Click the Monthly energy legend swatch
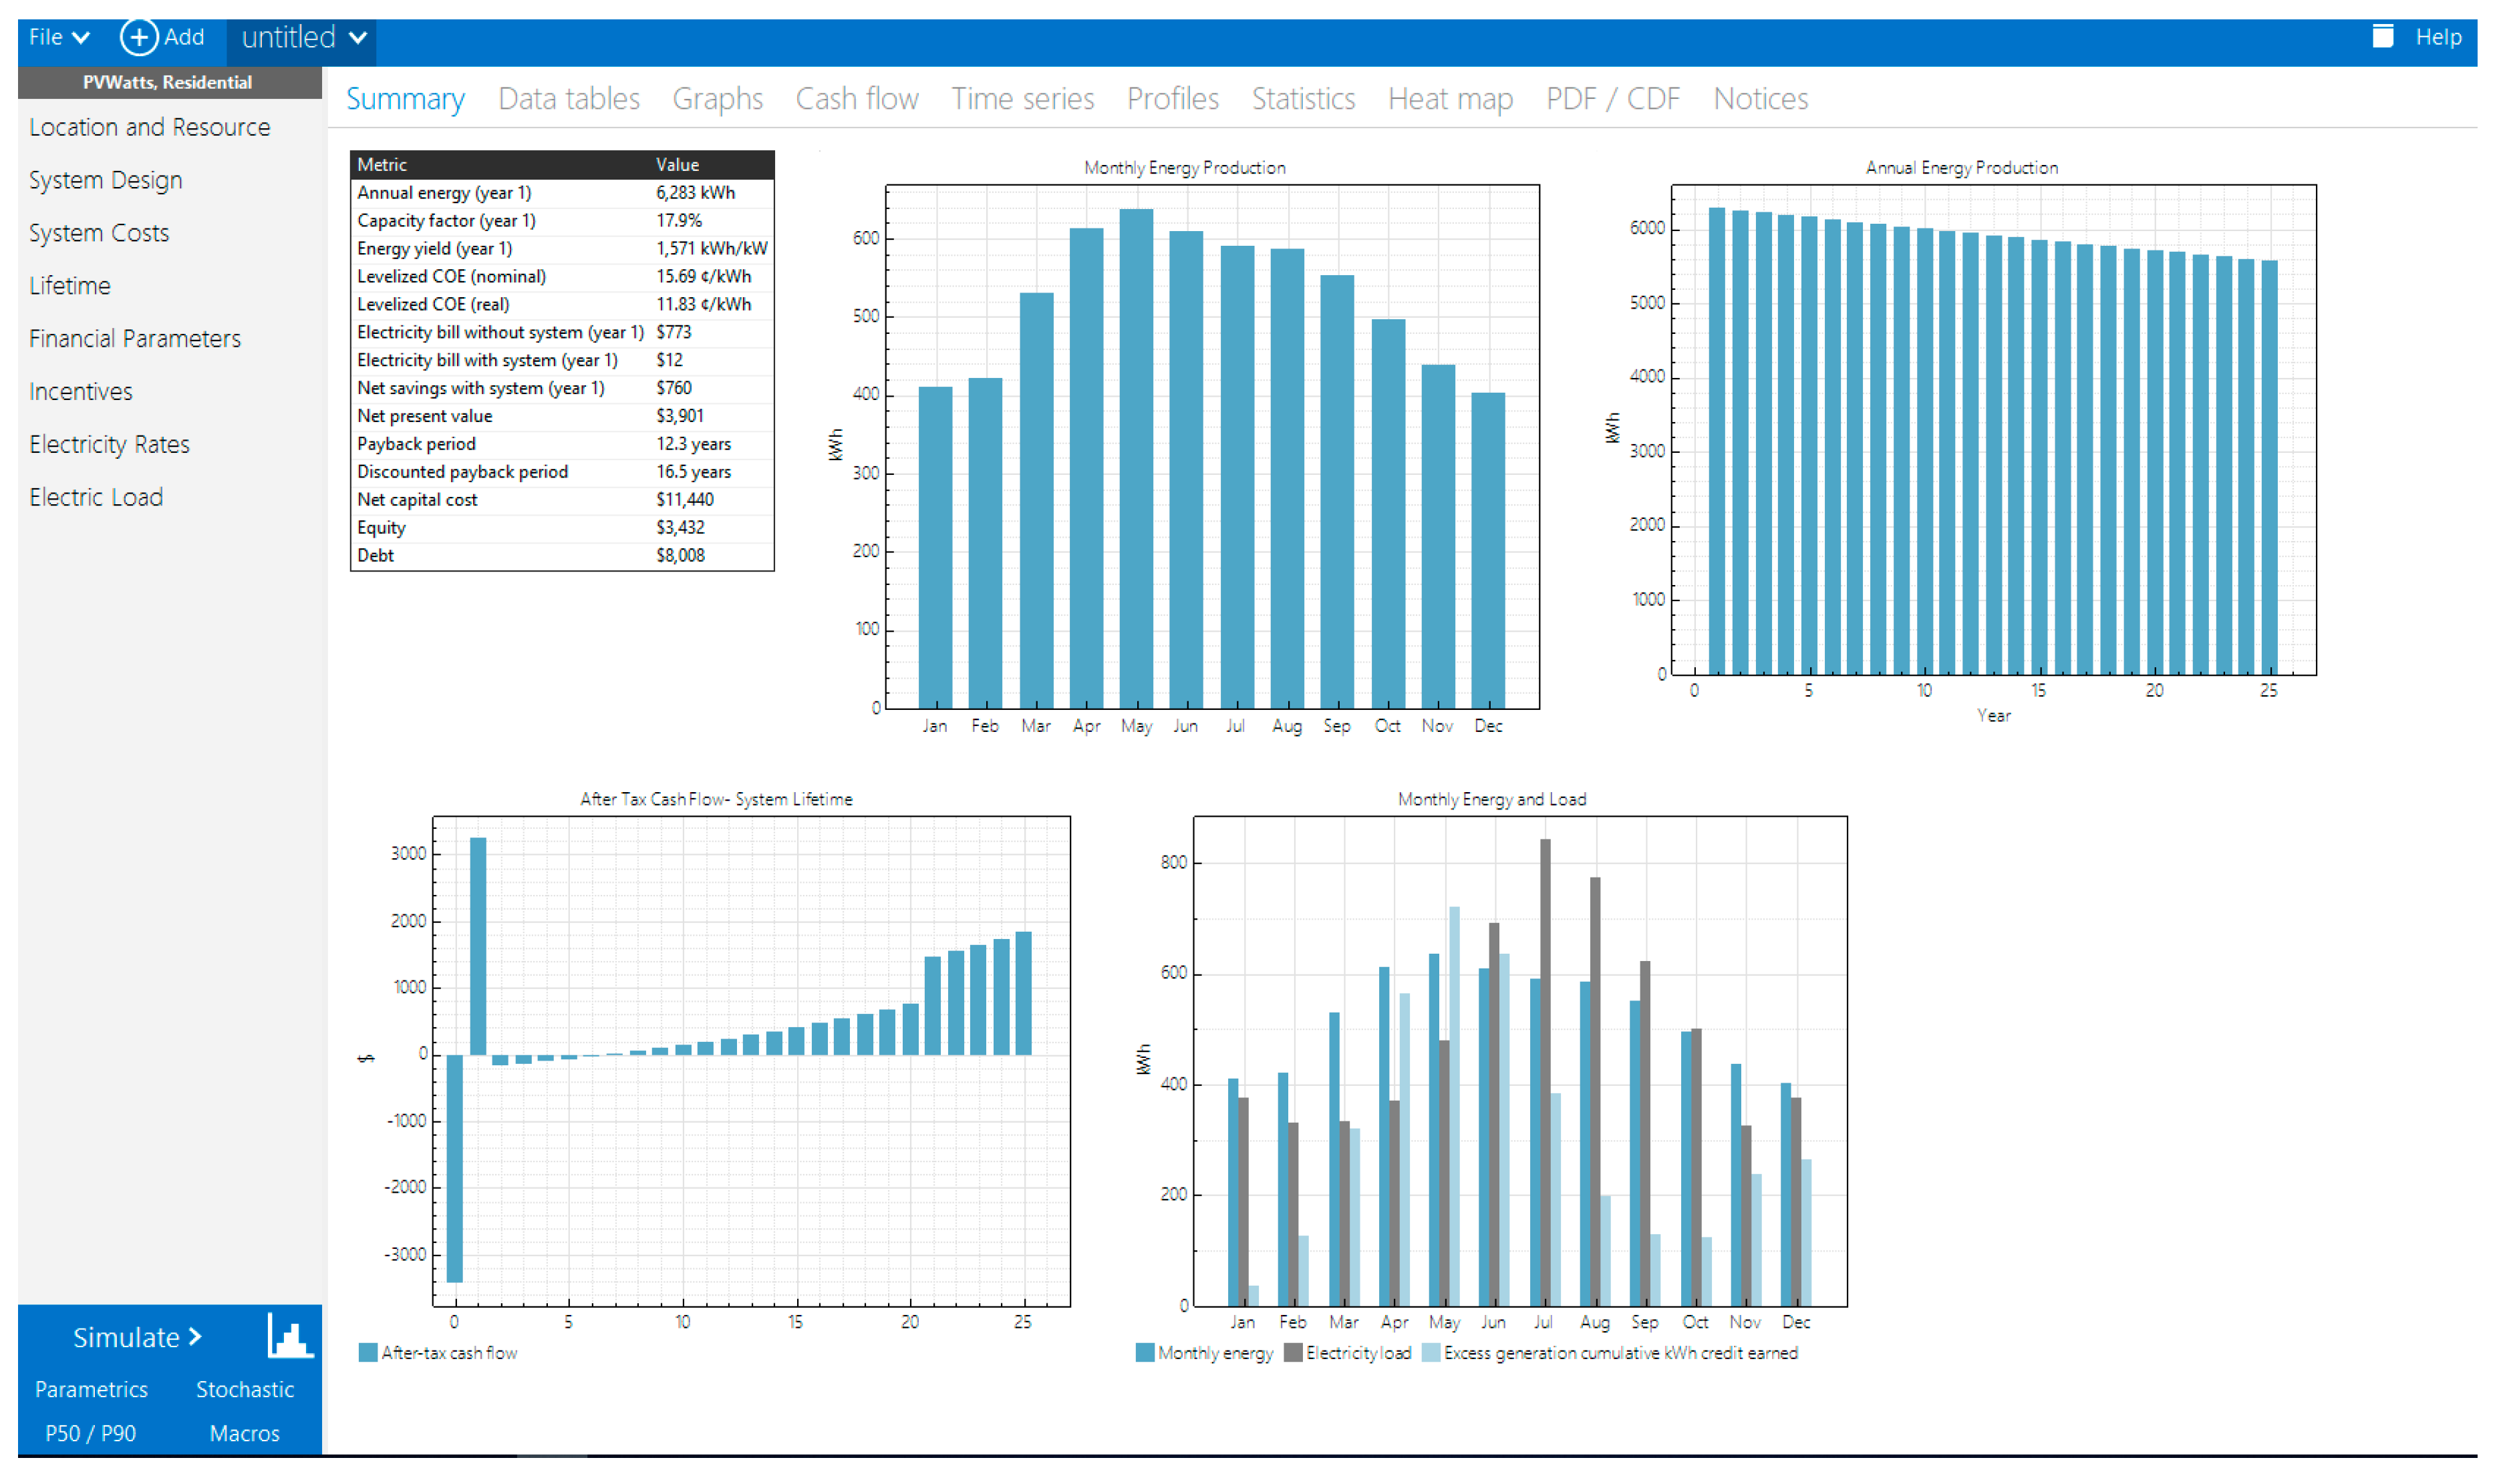Screen dimensions: 2503x1484 [1145, 1353]
